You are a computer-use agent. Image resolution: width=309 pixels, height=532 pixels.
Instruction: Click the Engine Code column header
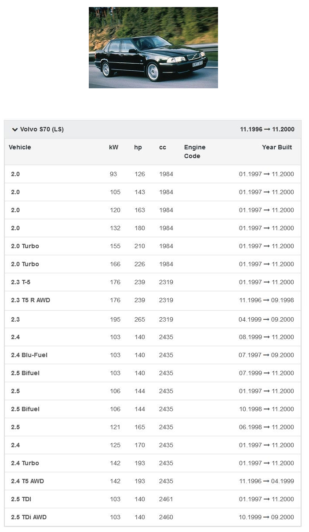[x=195, y=152]
